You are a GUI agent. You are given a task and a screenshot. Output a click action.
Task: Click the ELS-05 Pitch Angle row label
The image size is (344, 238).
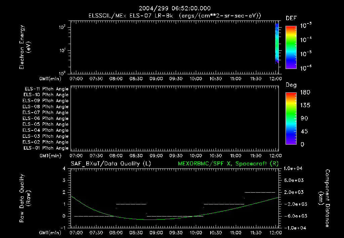(46, 124)
